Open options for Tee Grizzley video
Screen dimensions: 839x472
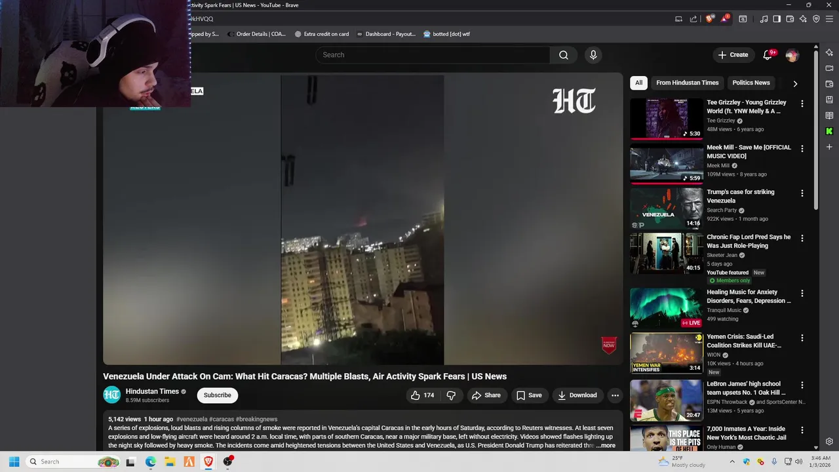point(802,104)
